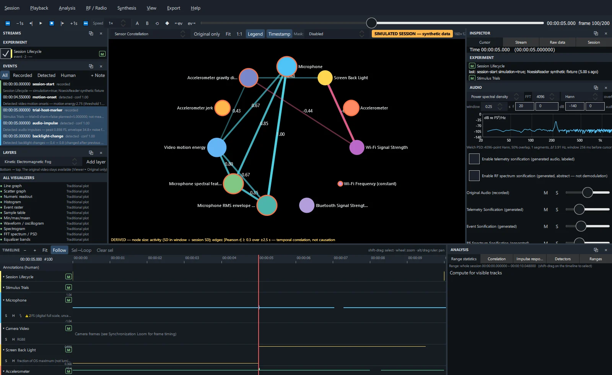Click the Add layer button

[96, 162]
